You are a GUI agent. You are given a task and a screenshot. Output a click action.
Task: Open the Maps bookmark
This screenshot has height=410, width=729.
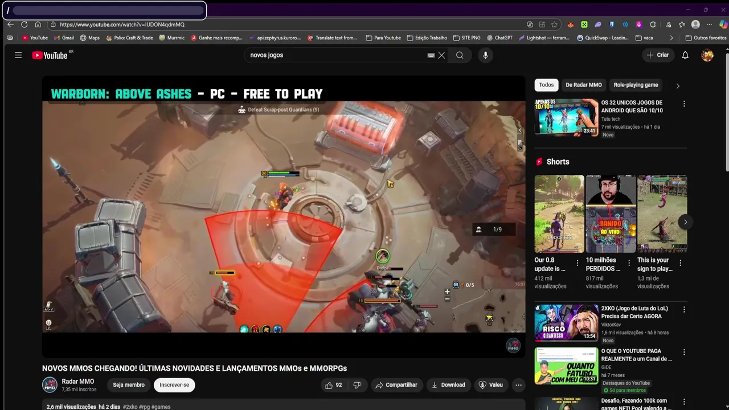(89, 38)
